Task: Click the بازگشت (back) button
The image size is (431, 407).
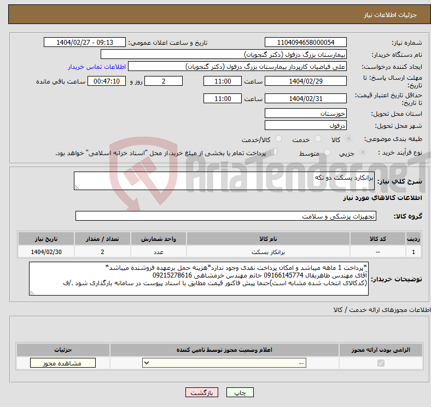Action: 202,393
